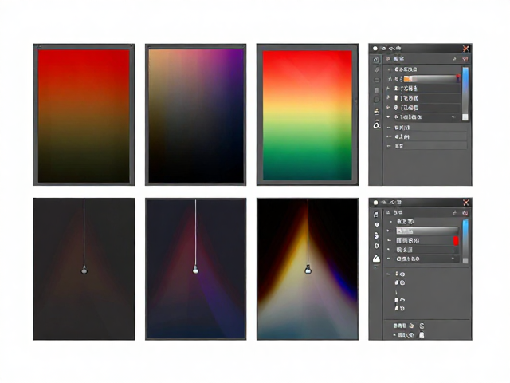Click the white handle under upper panel's blue slider
The width and height of the screenshot is (510, 383).
point(465,117)
